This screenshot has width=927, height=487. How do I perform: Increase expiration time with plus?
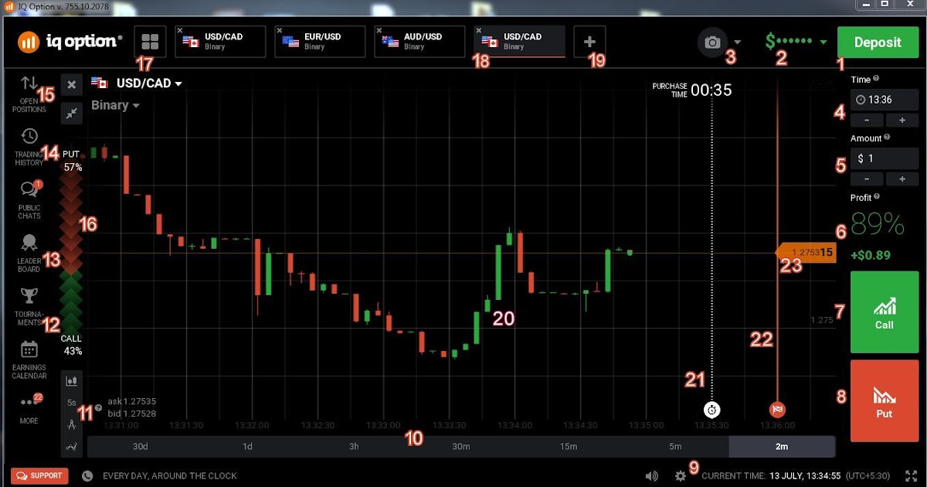(902, 121)
